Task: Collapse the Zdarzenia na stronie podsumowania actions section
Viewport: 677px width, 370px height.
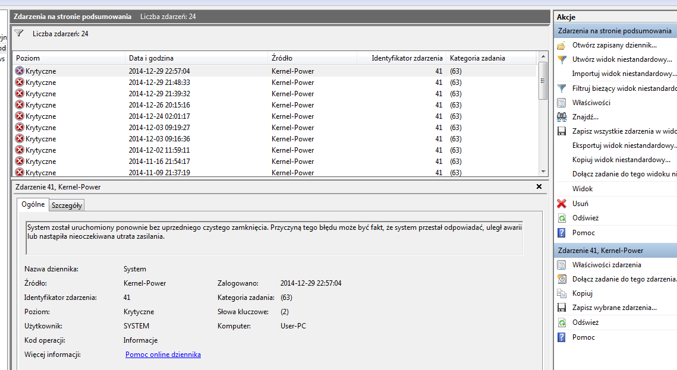Action: tap(615, 31)
